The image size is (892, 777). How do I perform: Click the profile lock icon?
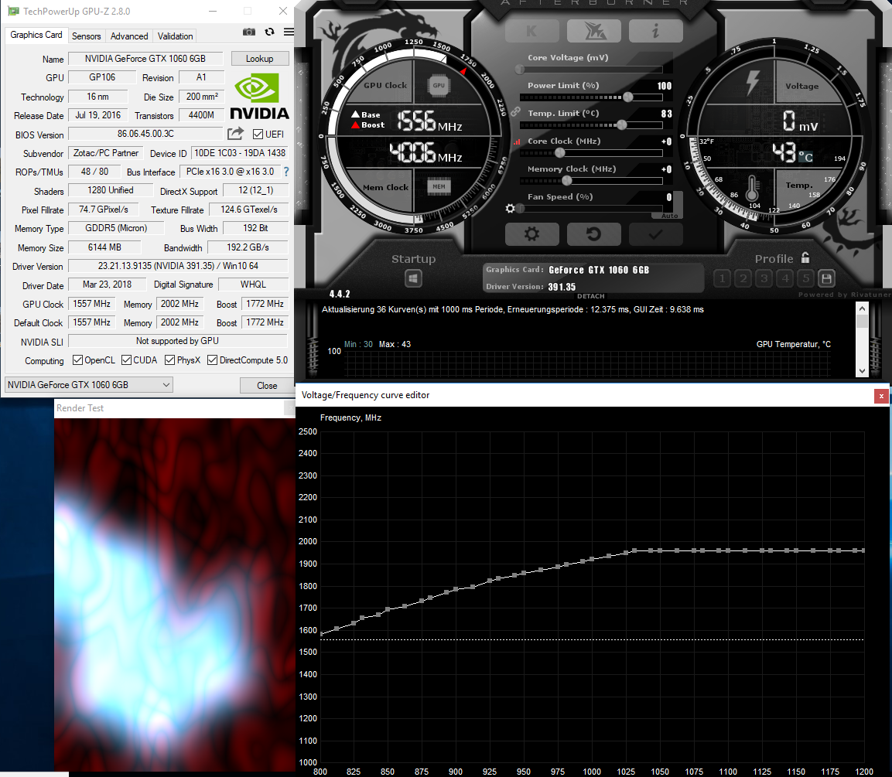(805, 257)
